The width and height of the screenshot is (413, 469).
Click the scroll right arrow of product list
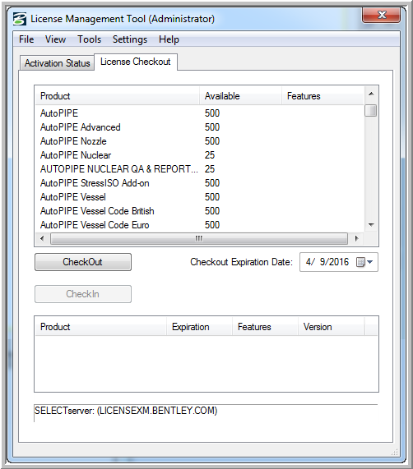point(356,238)
